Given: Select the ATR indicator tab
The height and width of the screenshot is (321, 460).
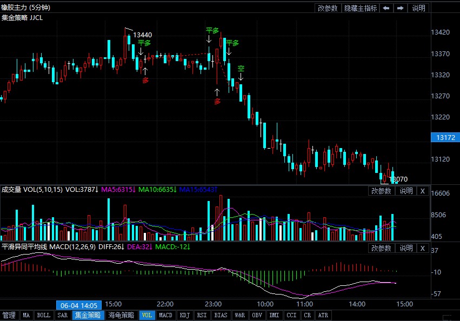Looking at the screenshot, I should [323, 315].
